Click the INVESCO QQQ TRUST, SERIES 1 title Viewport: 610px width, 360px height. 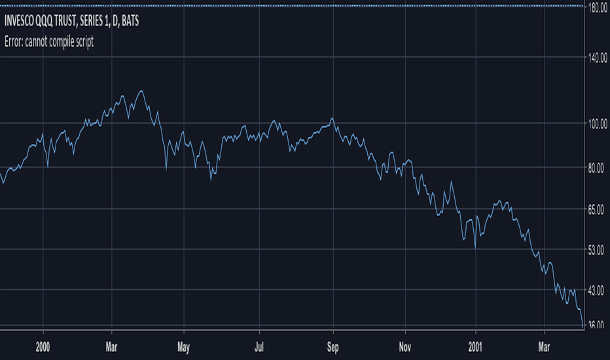(71, 21)
